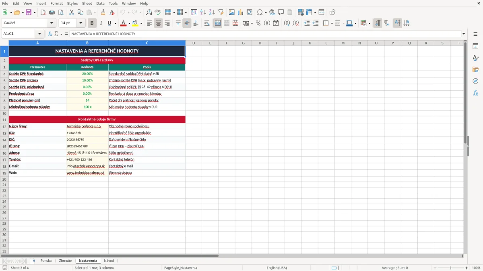Open underline style dropdown arrow
Screen dimensions: 483x271
115,23
